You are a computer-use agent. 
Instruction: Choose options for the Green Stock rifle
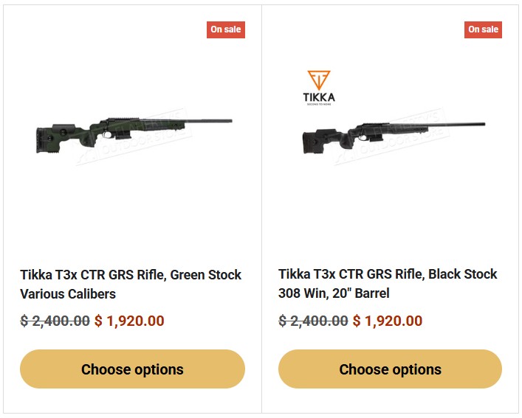132,369
